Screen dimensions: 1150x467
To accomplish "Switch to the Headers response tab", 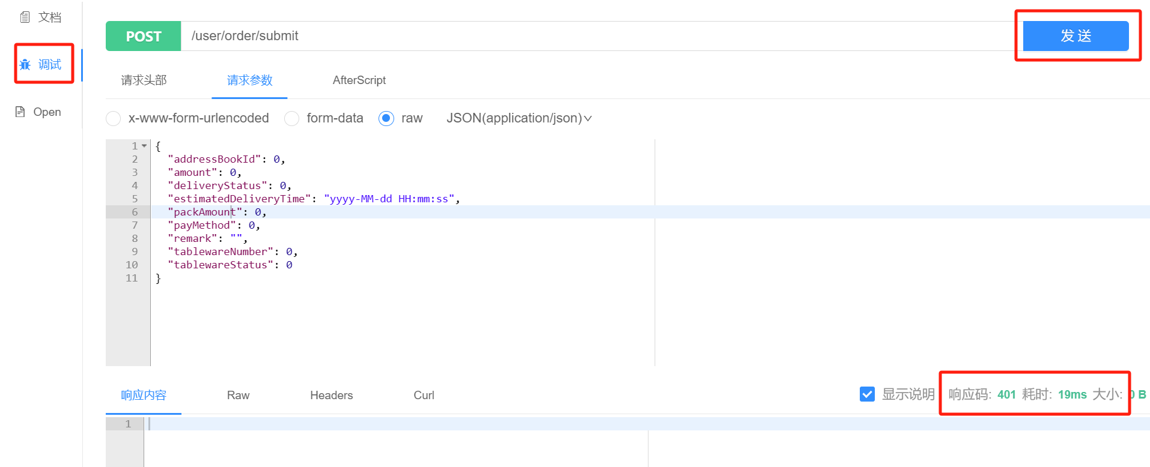I will coord(331,395).
